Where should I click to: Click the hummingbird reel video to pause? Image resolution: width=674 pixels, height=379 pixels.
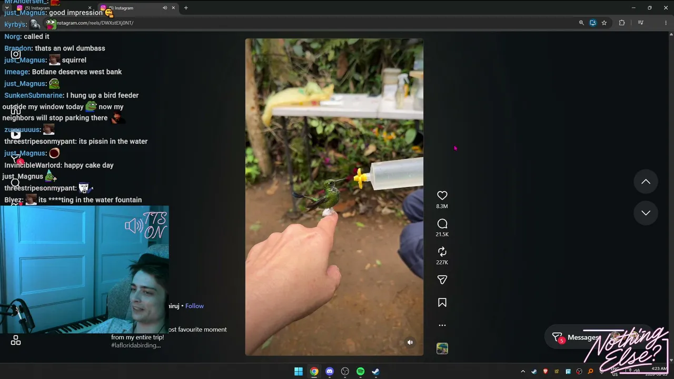pyautogui.click(x=334, y=197)
